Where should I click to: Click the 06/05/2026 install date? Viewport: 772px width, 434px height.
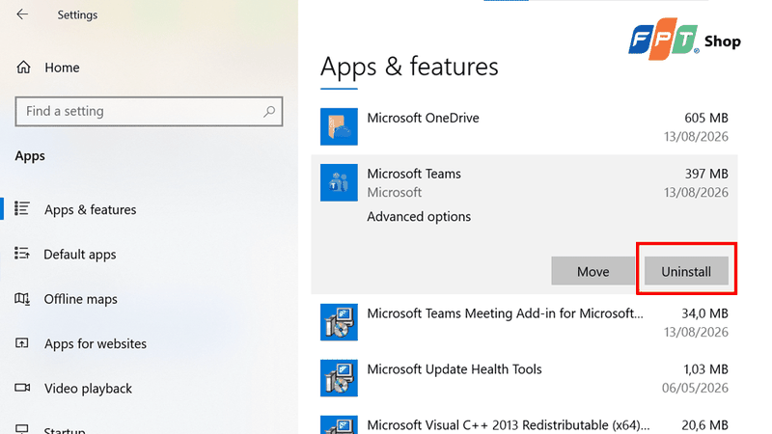point(695,389)
